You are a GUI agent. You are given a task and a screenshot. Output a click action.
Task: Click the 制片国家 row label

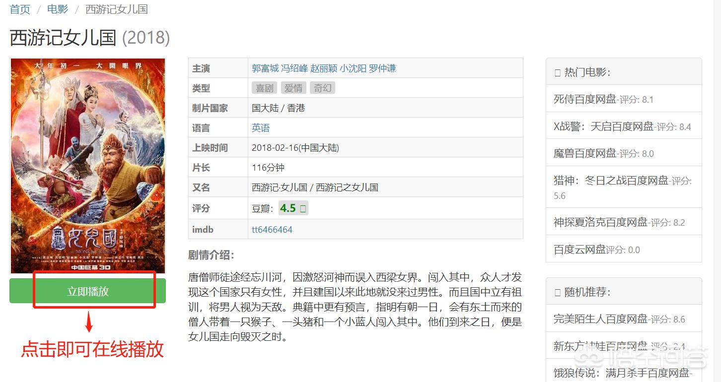pos(210,108)
